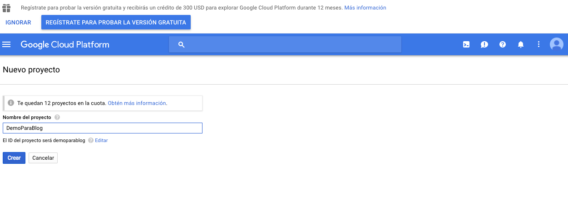This screenshot has width=568, height=219.
Task: Dismiss the banner with IGNORAR
Action: (x=18, y=23)
